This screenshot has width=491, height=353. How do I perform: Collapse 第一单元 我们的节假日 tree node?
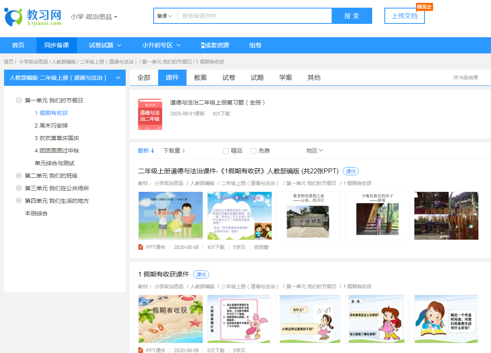click(19, 100)
